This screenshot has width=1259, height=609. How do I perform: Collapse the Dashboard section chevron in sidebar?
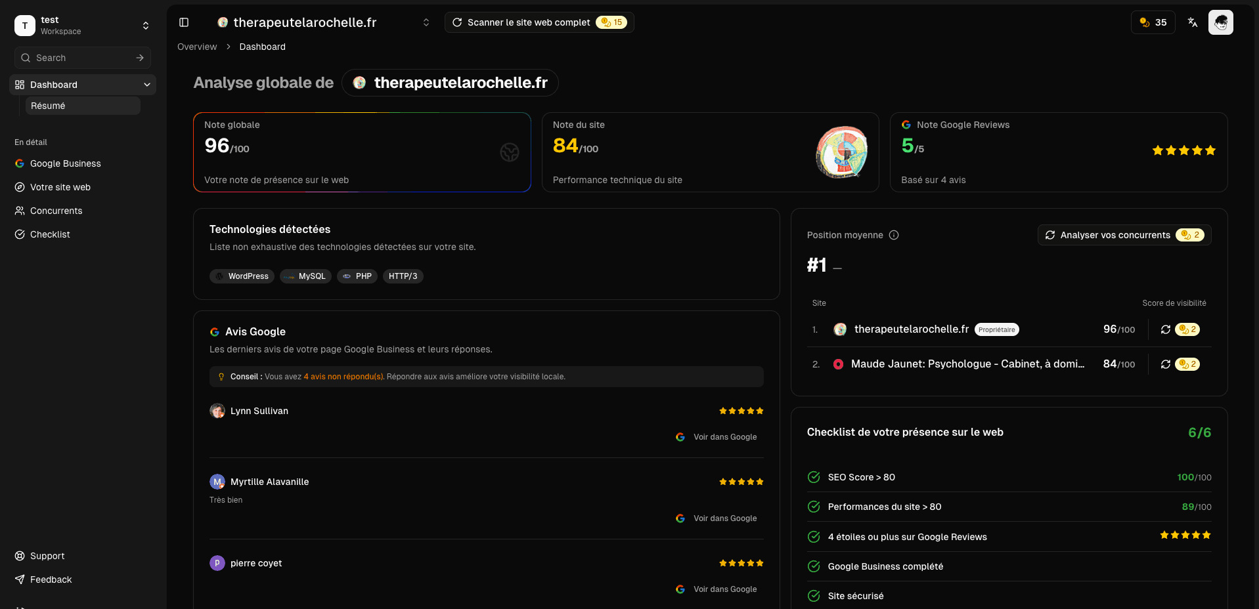147,85
